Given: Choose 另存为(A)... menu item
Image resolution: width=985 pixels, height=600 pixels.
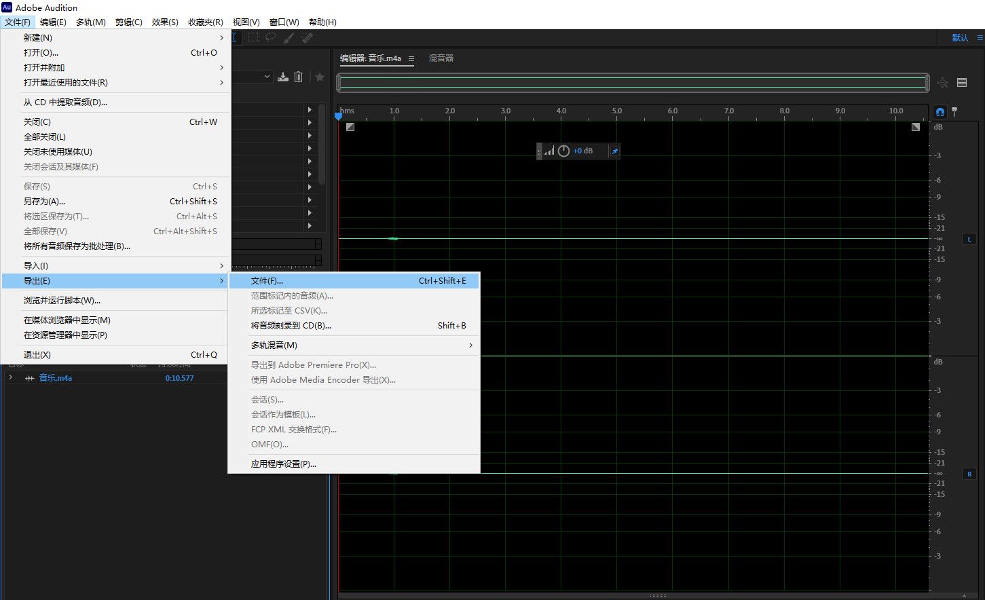Looking at the screenshot, I should 116,201.
